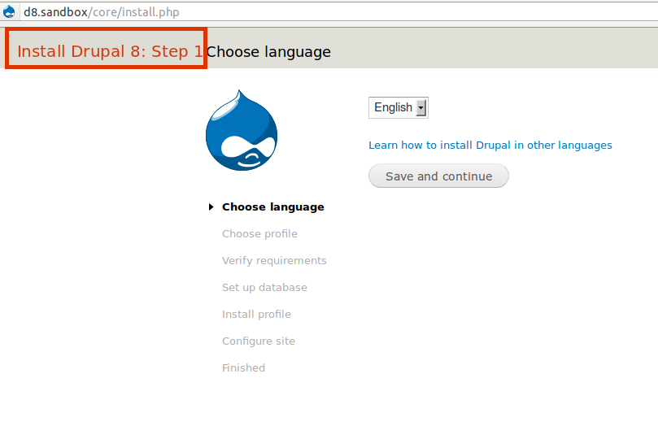The height and width of the screenshot is (426, 658).
Task: Click Learn how to install Drupal link
Action: point(490,145)
